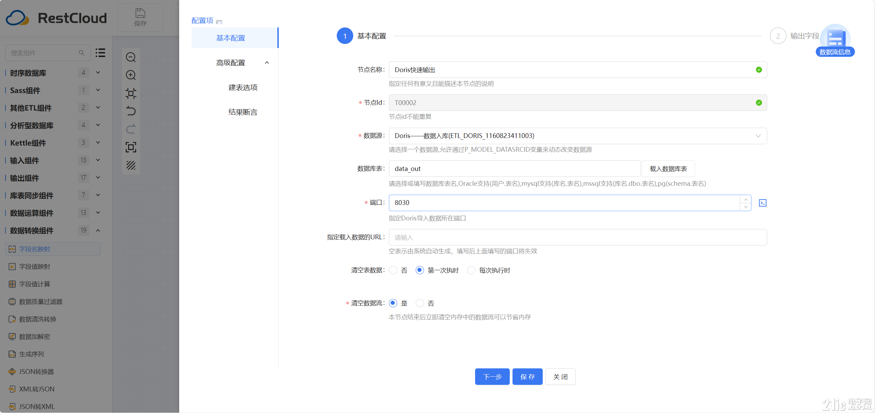This screenshot has height=413, width=875.
Task: Select the 字段名映射 component
Action: [53, 249]
